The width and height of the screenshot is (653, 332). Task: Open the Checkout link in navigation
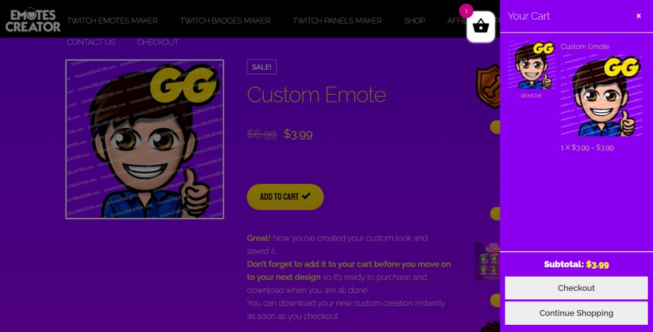158,42
